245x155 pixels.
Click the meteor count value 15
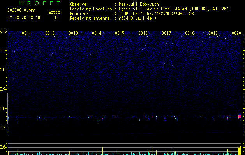click(x=56, y=18)
